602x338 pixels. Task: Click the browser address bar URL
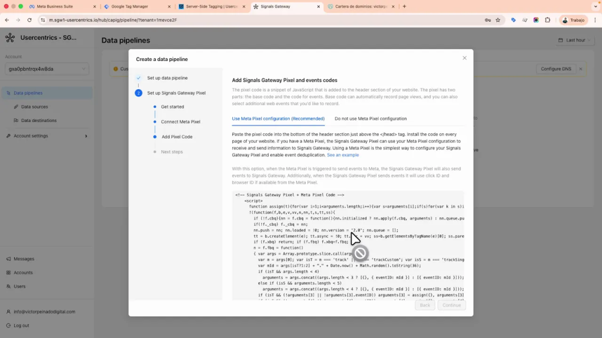click(113, 20)
